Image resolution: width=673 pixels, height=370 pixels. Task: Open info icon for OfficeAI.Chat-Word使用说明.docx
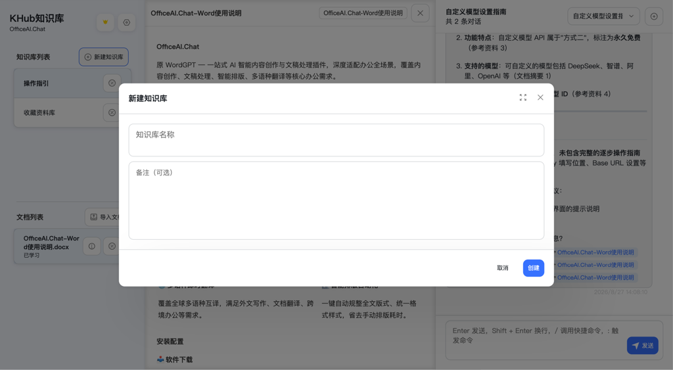click(92, 246)
